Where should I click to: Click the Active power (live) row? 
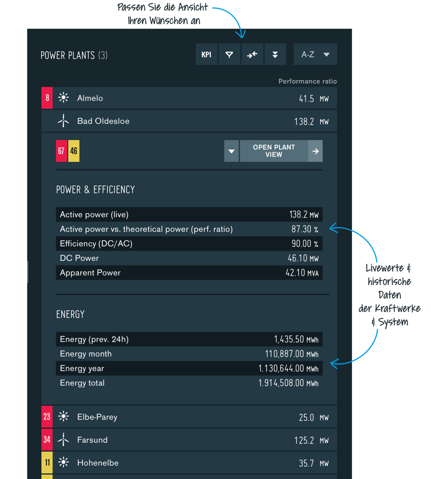189,215
